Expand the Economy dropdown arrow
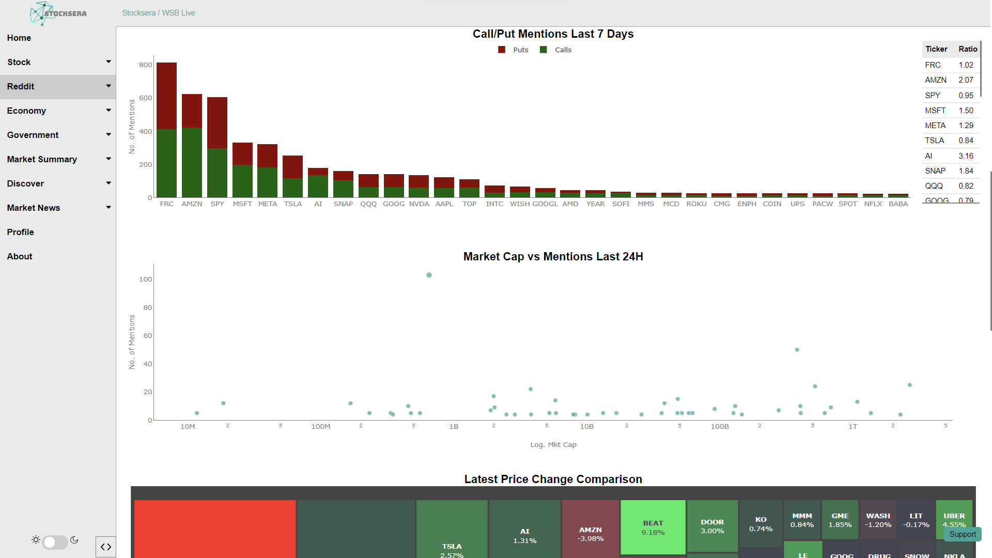Screen dimensions: 992x558 tap(109, 110)
